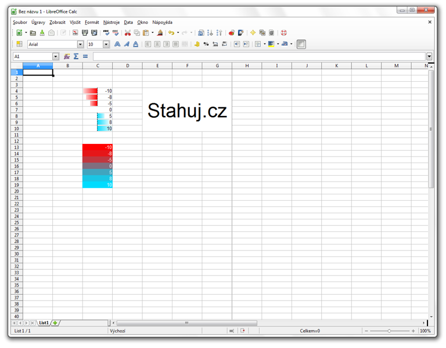Create a new spreadsheet document
This screenshot has width=446, height=348.
point(19,32)
